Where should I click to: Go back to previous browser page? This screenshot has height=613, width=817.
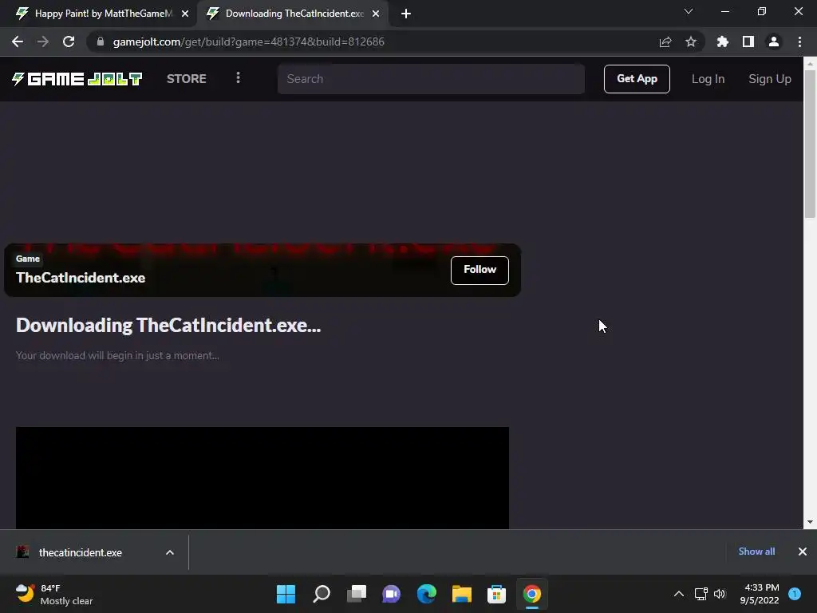tap(18, 42)
